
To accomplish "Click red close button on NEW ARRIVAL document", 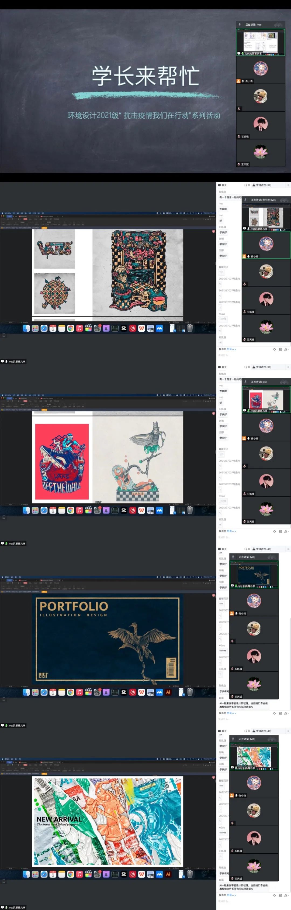I will coord(214,778).
